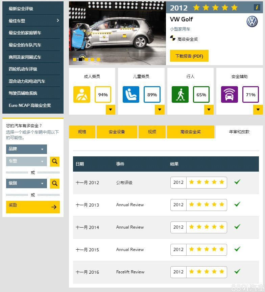Viewport: 265px width, 292px height.
Task: Open the 安全设备 tab
Action: pos(117,132)
